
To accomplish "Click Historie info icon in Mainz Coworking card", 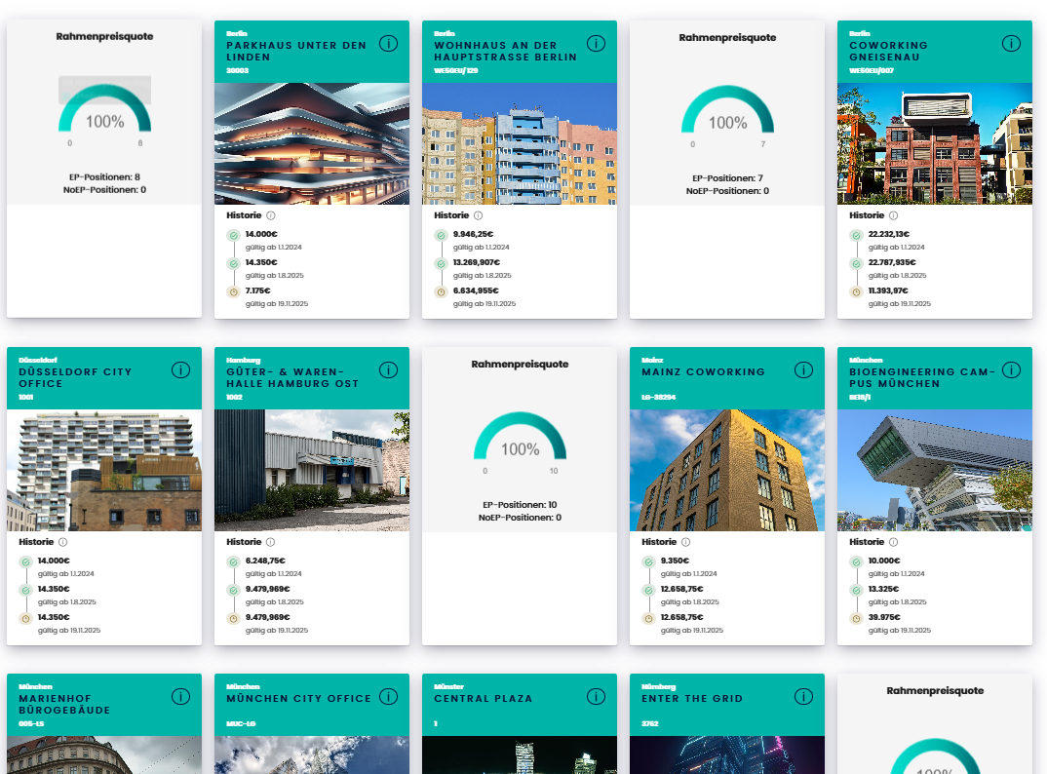I will tap(685, 542).
